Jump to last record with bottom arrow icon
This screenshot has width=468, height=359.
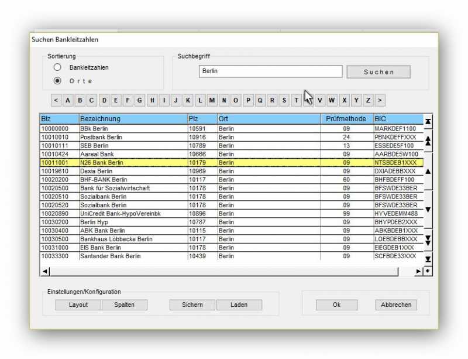[428, 259]
